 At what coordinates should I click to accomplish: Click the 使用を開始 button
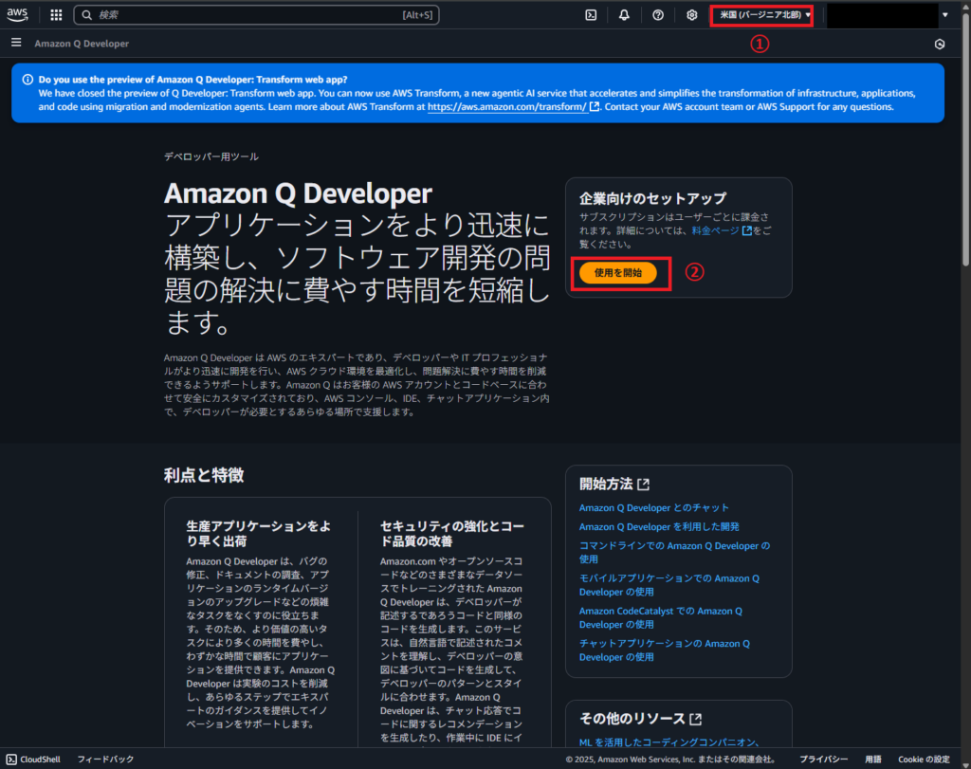(617, 272)
